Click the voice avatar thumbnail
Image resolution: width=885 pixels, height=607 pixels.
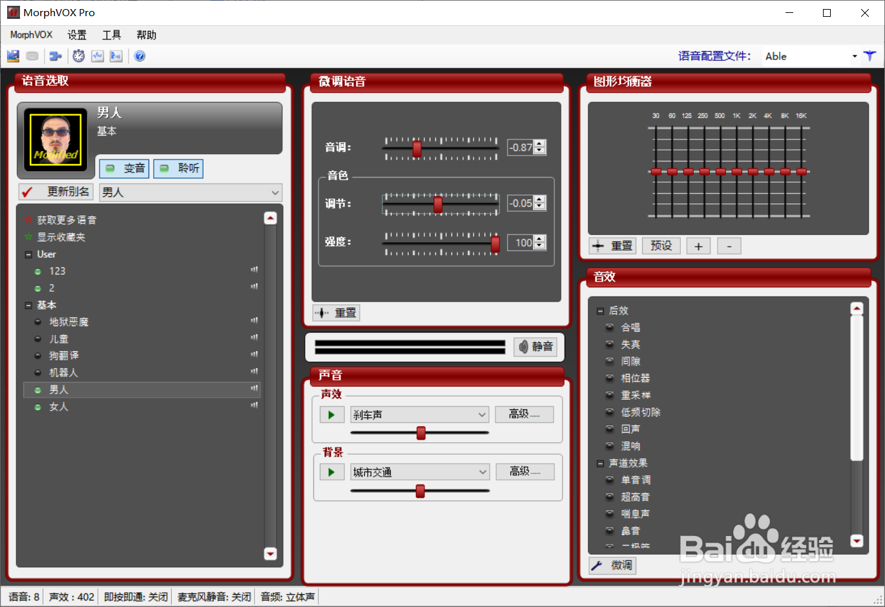(x=56, y=139)
